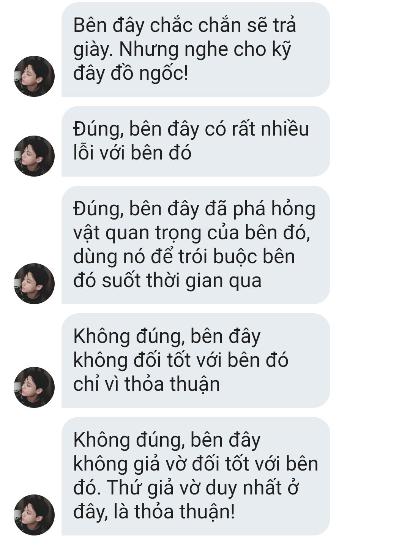Open profile picture beside 'chỉ vì thỏa thuận'
The image size is (410, 537).
34,387
